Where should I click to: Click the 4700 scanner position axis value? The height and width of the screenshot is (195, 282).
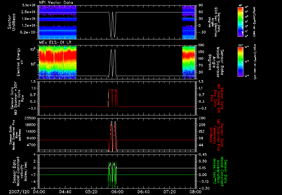click(31, 145)
